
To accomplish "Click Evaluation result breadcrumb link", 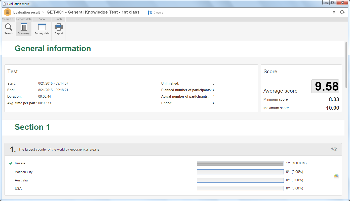I will pyautogui.click(x=26, y=12).
